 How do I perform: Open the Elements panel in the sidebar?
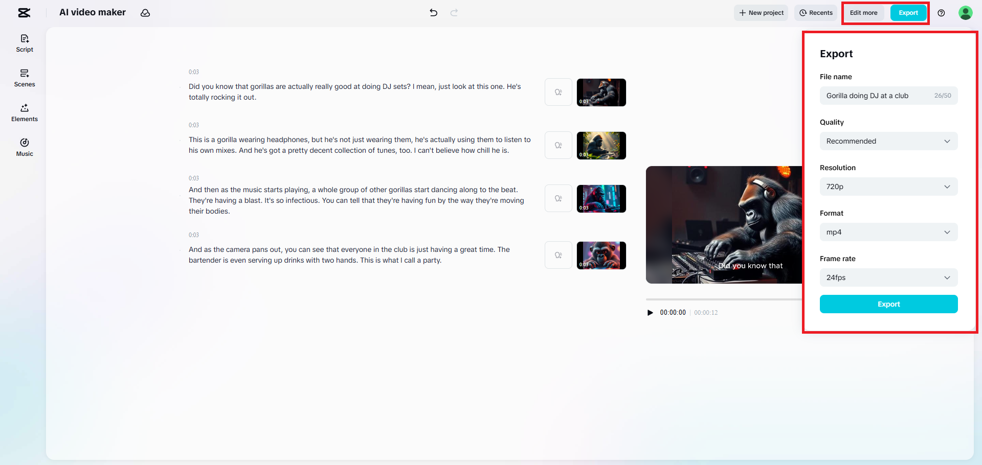tap(24, 112)
